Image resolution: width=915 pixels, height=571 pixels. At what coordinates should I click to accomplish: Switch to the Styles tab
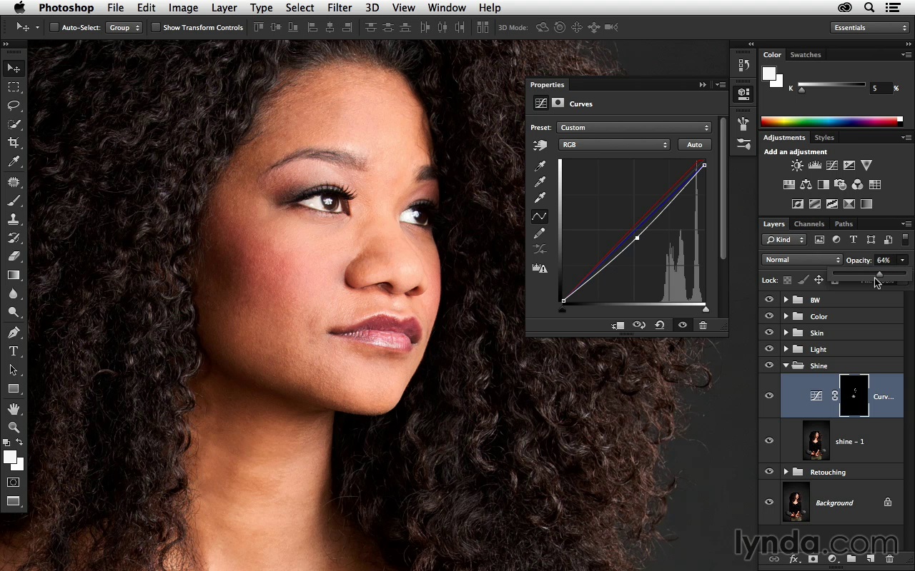point(824,138)
